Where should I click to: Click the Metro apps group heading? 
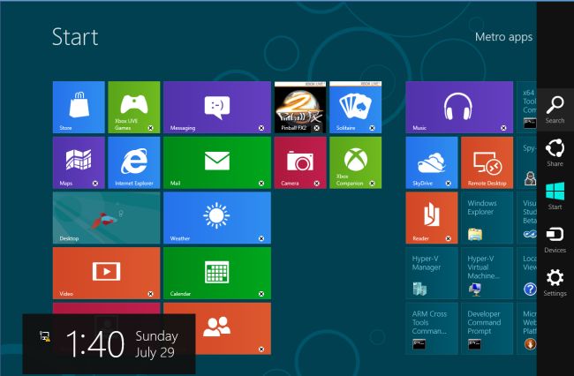(503, 37)
